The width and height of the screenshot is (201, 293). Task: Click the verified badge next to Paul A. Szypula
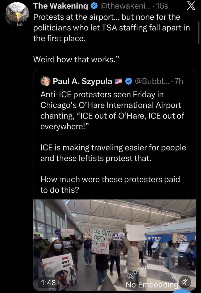point(128,81)
